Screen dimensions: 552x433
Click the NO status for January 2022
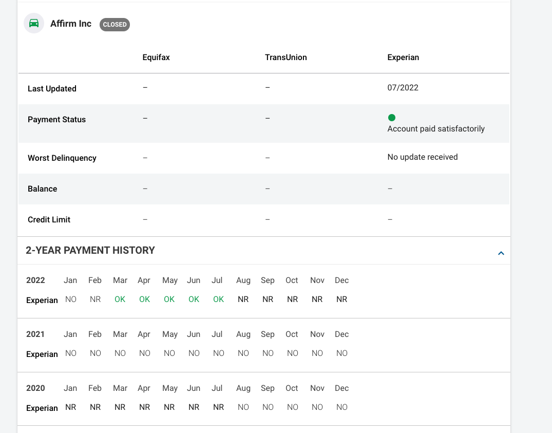click(71, 299)
